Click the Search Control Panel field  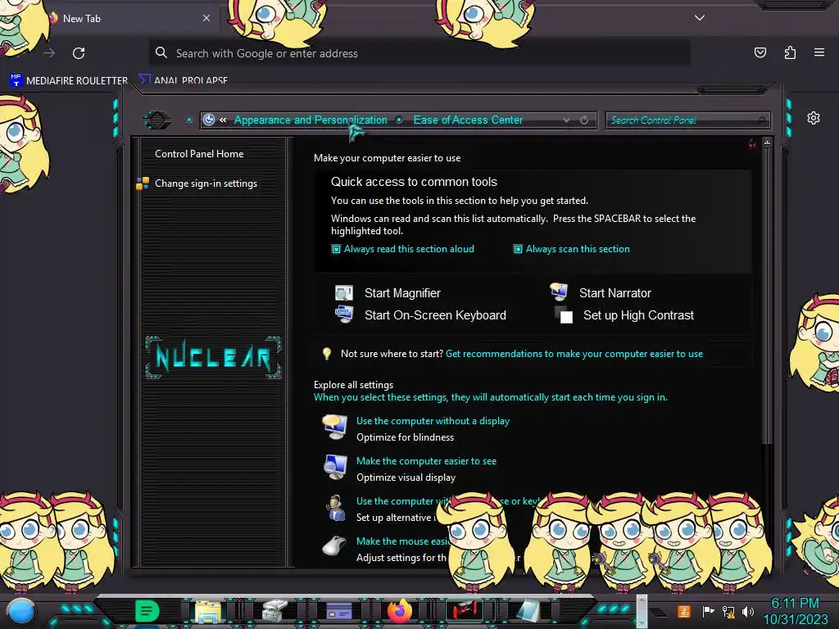click(687, 120)
